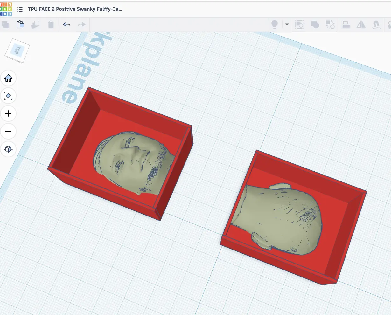Viewport: 391px width, 315px height.
Task: Click the Mirror tool icon
Action: coord(361,24)
